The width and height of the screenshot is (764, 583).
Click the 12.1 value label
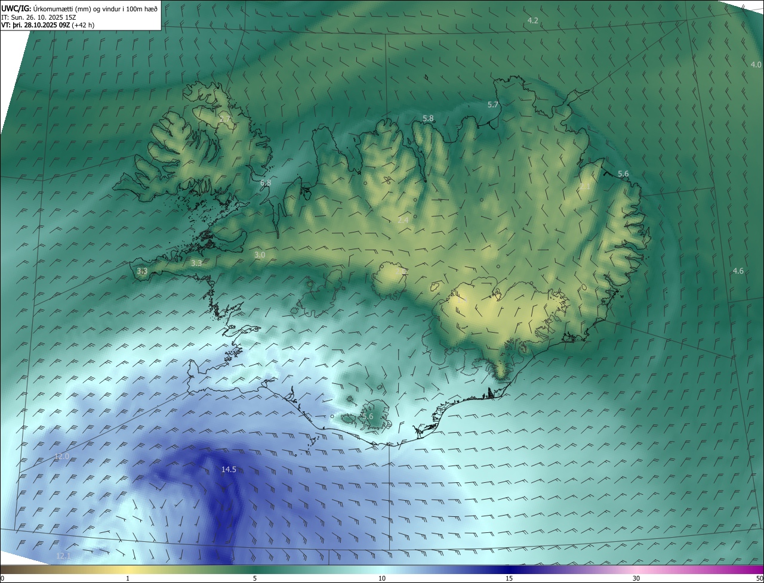(x=63, y=556)
